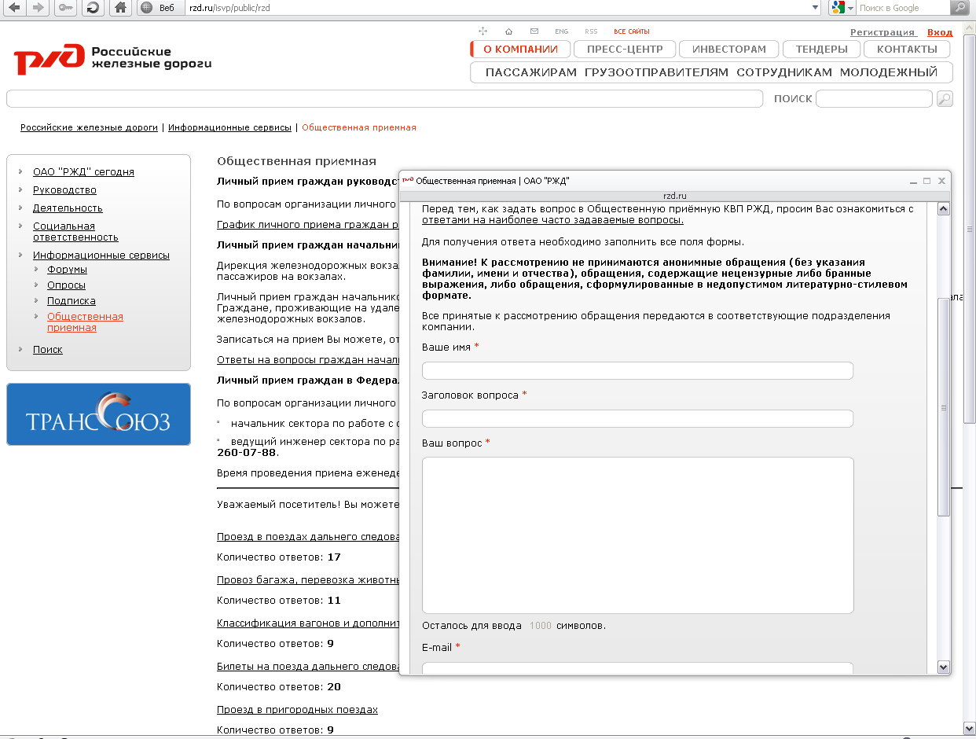Click the globe 'Веб' badge in address bar
Viewport: 976px width, 739px height.
click(x=160, y=8)
